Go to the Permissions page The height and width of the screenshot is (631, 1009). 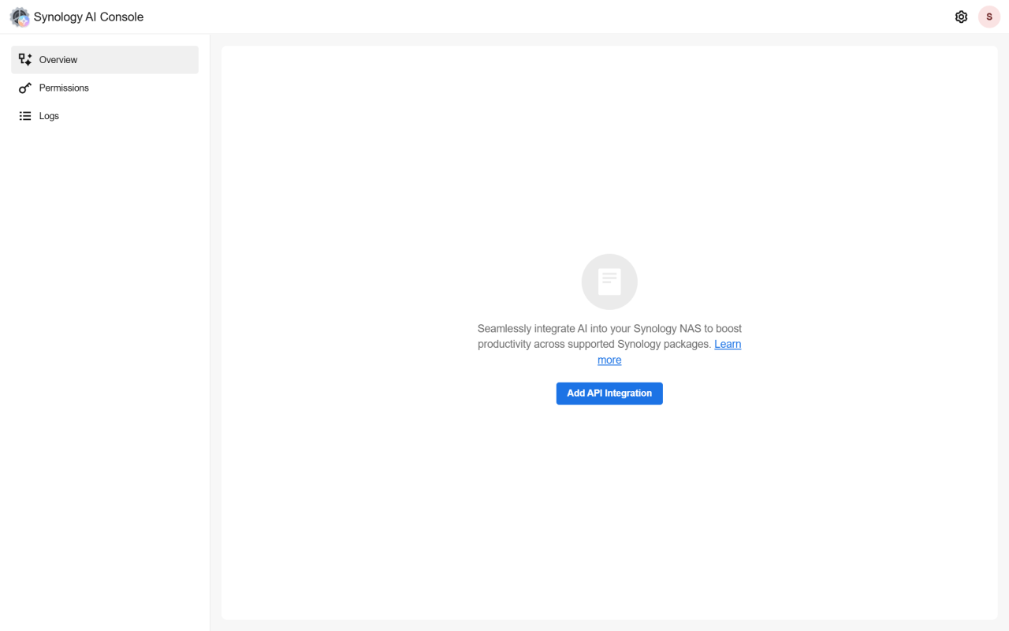pos(64,88)
